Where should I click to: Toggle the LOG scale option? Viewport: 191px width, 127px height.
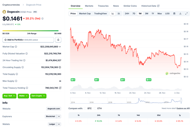point(167,14)
